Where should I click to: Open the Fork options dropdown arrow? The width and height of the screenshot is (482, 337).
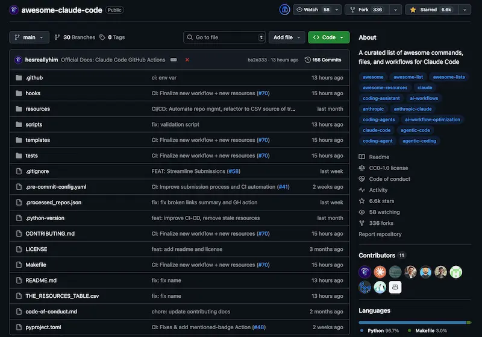395,10
